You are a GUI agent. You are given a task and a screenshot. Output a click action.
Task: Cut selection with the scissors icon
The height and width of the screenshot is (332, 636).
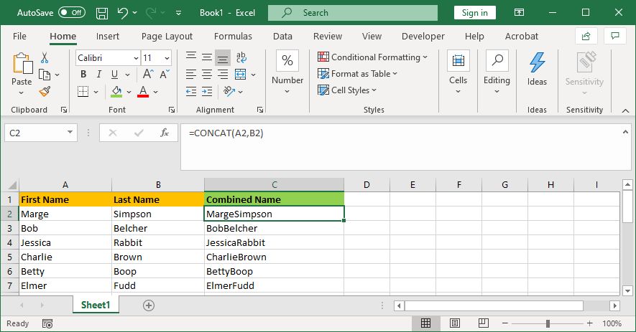click(x=45, y=58)
